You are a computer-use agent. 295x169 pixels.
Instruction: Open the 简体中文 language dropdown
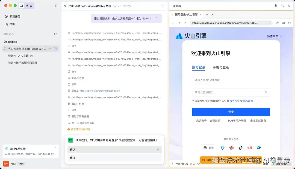click(x=274, y=36)
